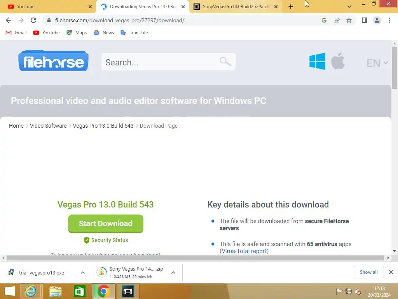Close the Downloading Vegas Pro tab

(x=183, y=7)
